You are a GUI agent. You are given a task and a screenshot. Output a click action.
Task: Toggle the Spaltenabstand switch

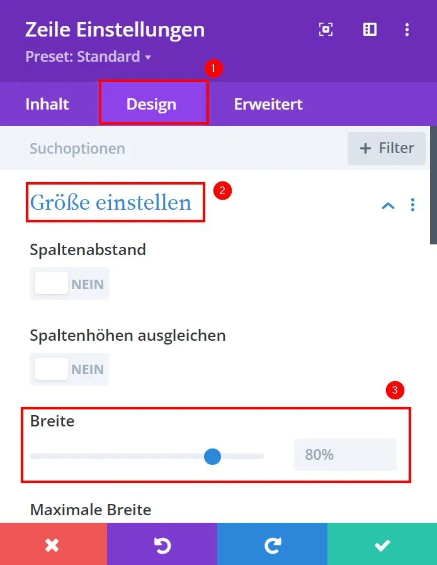tap(69, 283)
